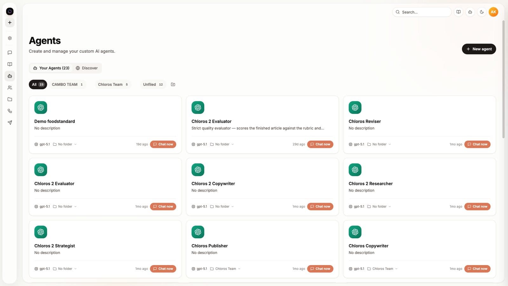Expand the folder dropdown on Demo foodstandard
508x286 pixels.
[65, 144]
